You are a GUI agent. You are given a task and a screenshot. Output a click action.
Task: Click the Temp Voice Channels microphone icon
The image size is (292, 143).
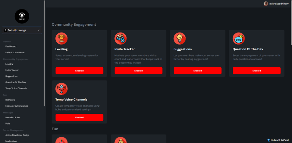[x=61, y=89]
